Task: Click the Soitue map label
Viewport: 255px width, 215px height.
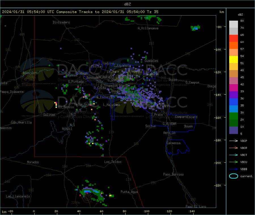Action: [150, 126]
